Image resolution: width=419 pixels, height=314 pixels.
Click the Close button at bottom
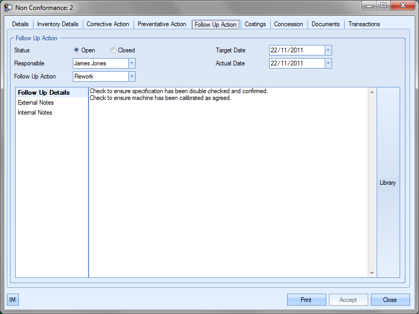click(390, 299)
